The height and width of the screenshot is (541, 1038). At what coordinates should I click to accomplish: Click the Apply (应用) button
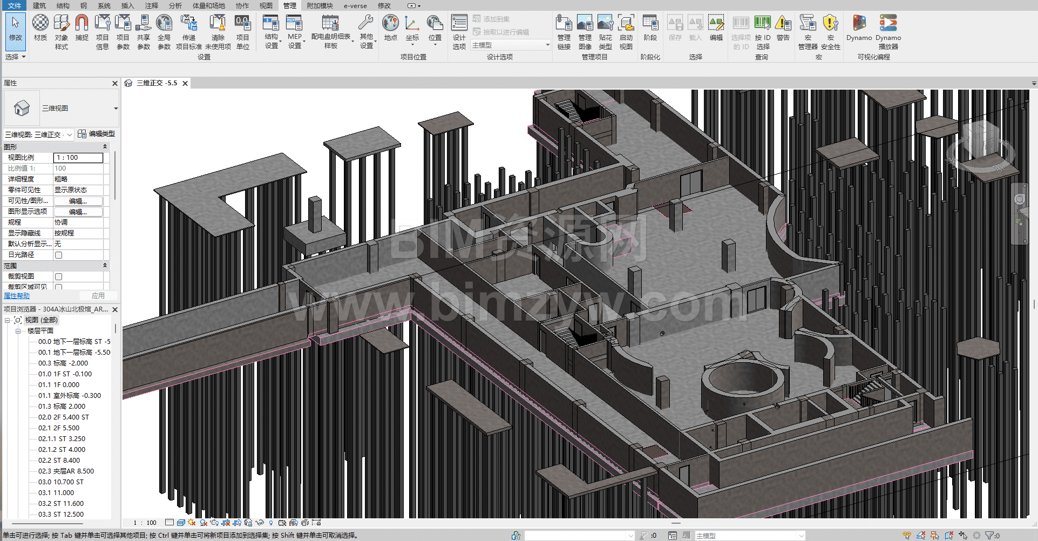click(98, 296)
